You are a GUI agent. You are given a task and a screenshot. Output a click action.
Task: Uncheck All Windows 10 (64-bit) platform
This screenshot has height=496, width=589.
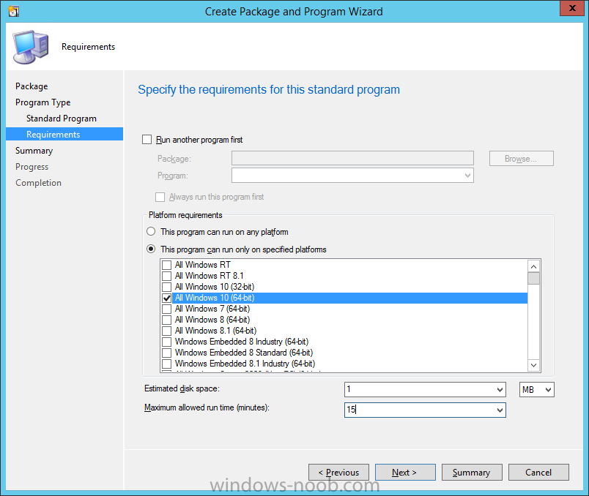pyautogui.click(x=167, y=298)
